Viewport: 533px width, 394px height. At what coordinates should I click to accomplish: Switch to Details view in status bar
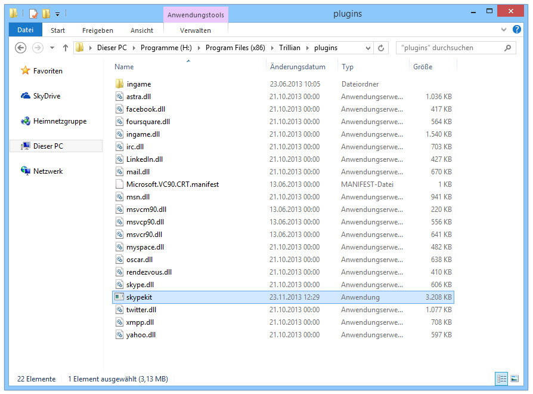pos(502,378)
